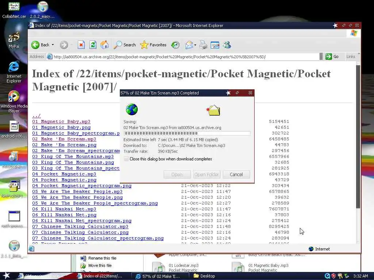Click the green Go button

pyautogui.click(x=332, y=57)
